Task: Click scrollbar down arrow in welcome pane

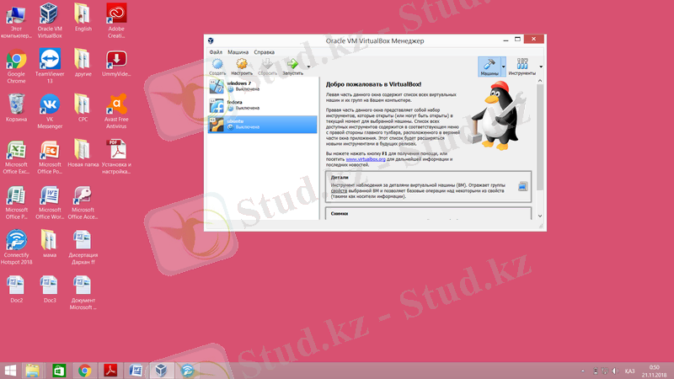Action: pyautogui.click(x=540, y=216)
